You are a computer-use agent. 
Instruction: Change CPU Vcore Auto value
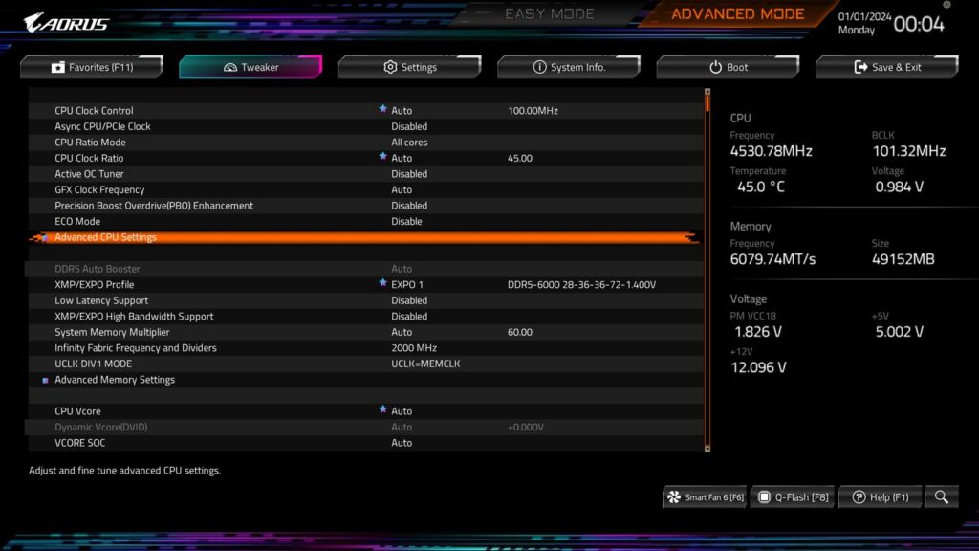[402, 411]
